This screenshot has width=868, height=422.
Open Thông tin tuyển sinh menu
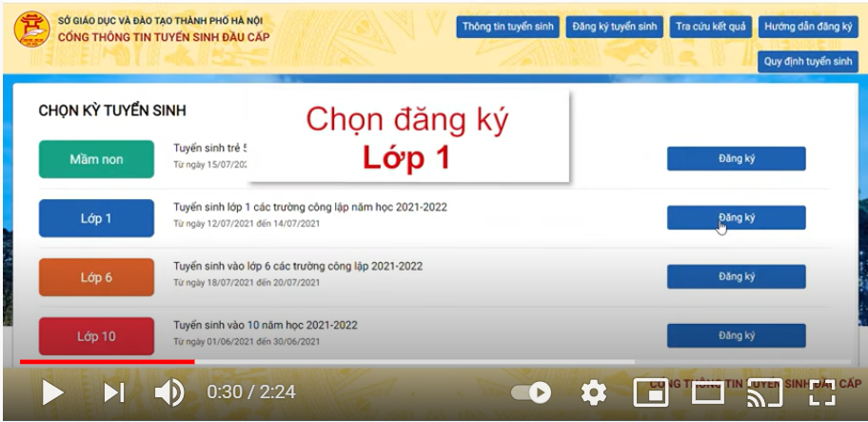click(x=507, y=27)
